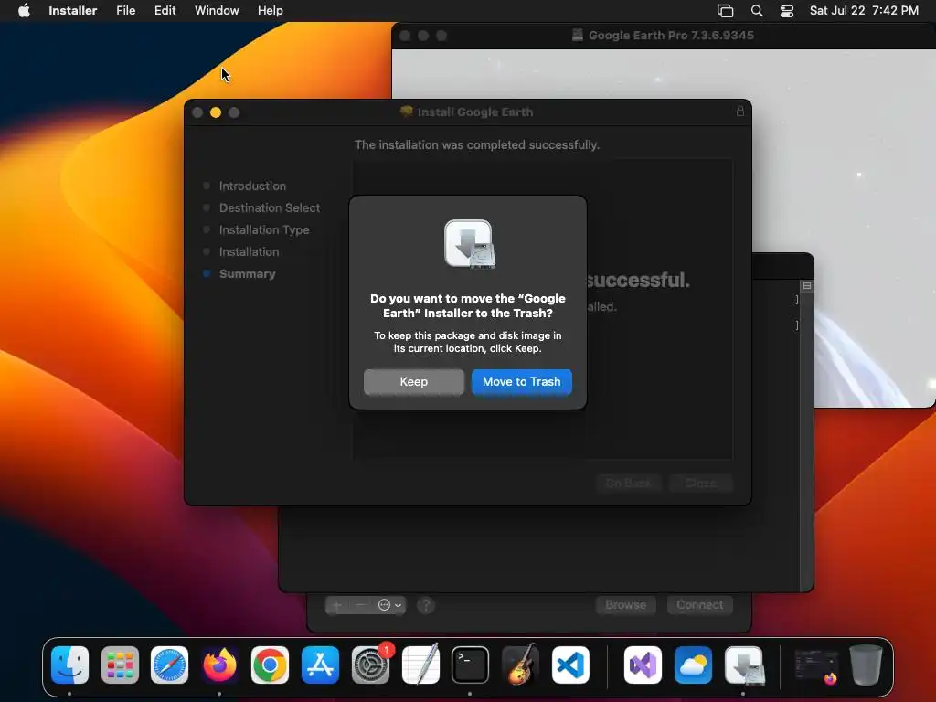Open Launchpad from the Dock
This screenshot has height=702, width=936.
[120, 665]
